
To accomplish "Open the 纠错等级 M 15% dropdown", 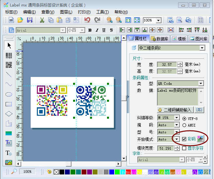I will 176,118.
